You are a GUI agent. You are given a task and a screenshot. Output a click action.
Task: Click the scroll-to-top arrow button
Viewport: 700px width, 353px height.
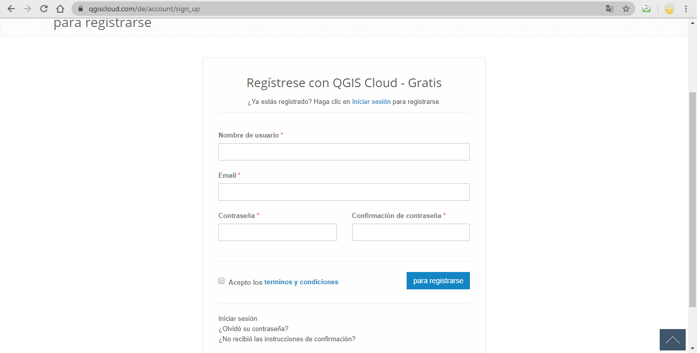(x=672, y=340)
